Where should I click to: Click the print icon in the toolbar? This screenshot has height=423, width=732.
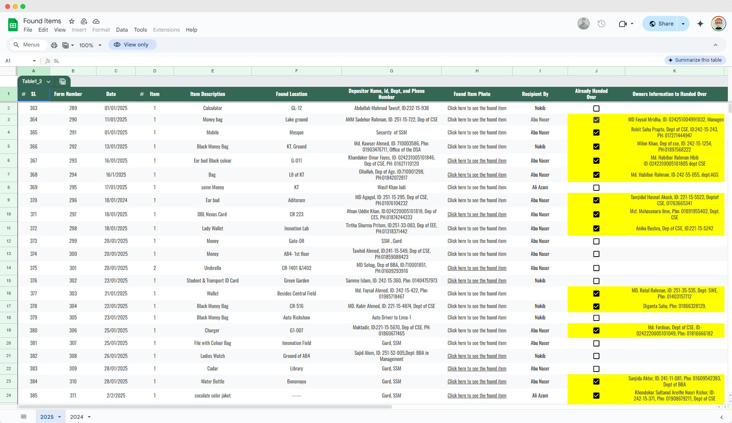(x=54, y=45)
